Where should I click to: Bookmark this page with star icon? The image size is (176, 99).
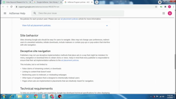click(156, 7)
